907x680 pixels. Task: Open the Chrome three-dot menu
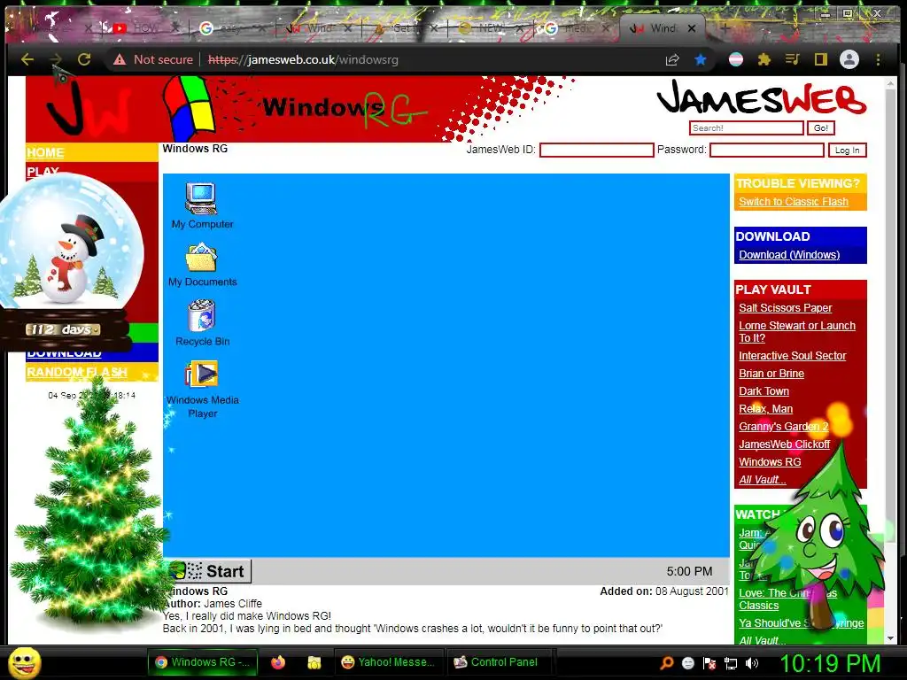click(x=878, y=59)
